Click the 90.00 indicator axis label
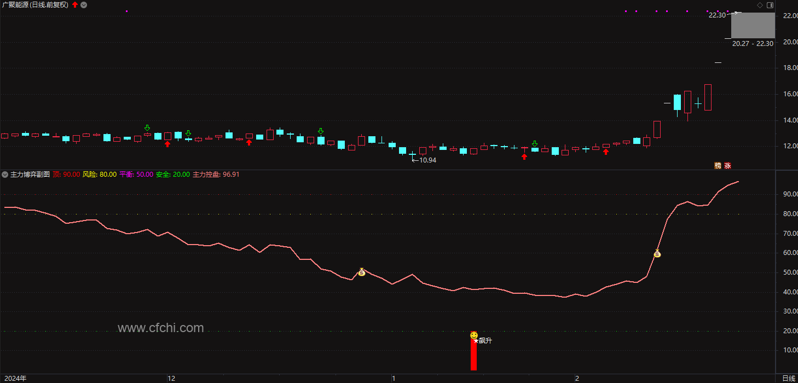 tap(790, 194)
